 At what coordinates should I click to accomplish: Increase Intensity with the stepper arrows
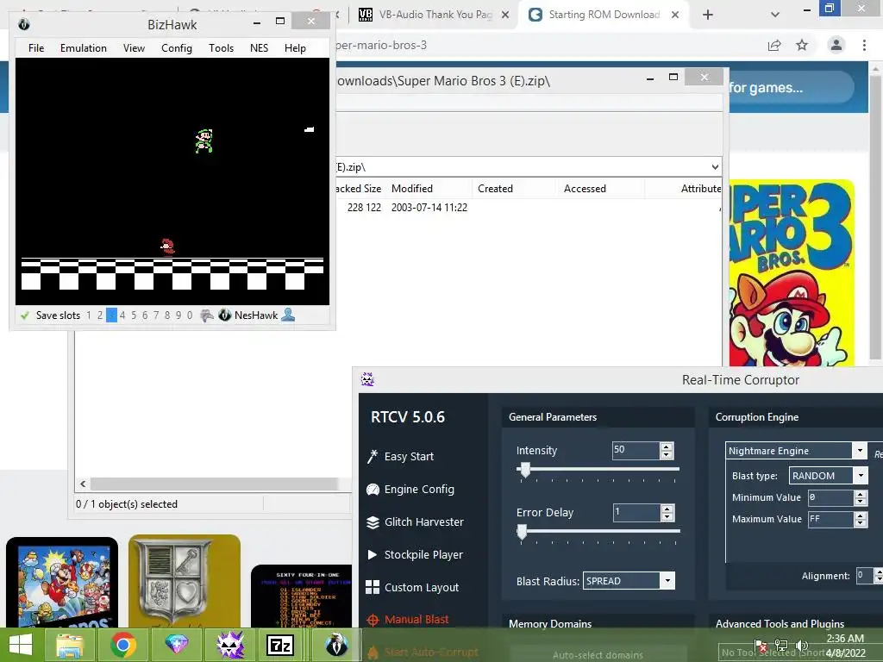667,447
